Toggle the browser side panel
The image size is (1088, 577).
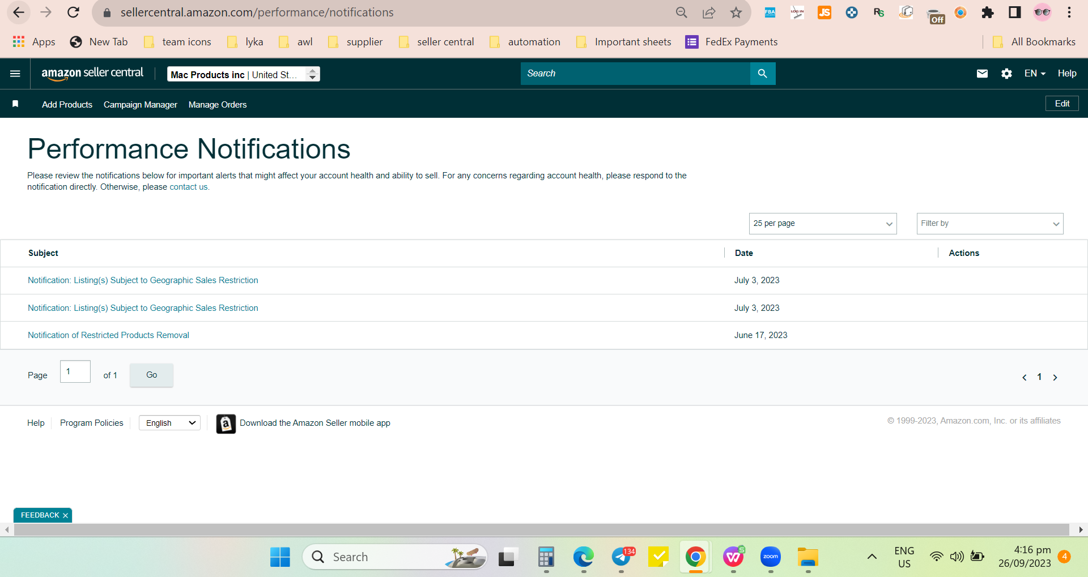1014,12
